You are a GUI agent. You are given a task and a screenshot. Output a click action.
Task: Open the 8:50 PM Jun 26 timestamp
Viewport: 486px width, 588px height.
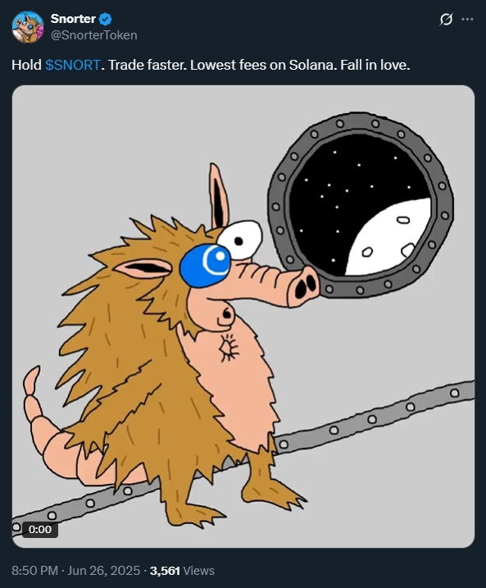point(75,571)
